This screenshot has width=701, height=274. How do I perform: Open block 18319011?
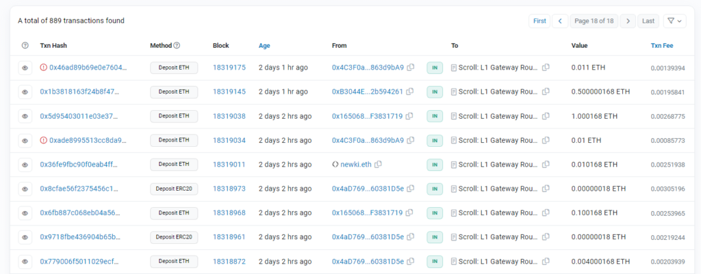(229, 164)
